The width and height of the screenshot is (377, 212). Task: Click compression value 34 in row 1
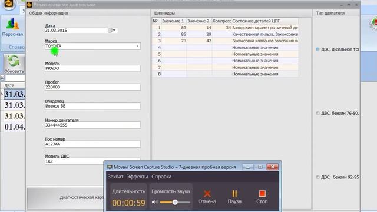(x=221, y=28)
